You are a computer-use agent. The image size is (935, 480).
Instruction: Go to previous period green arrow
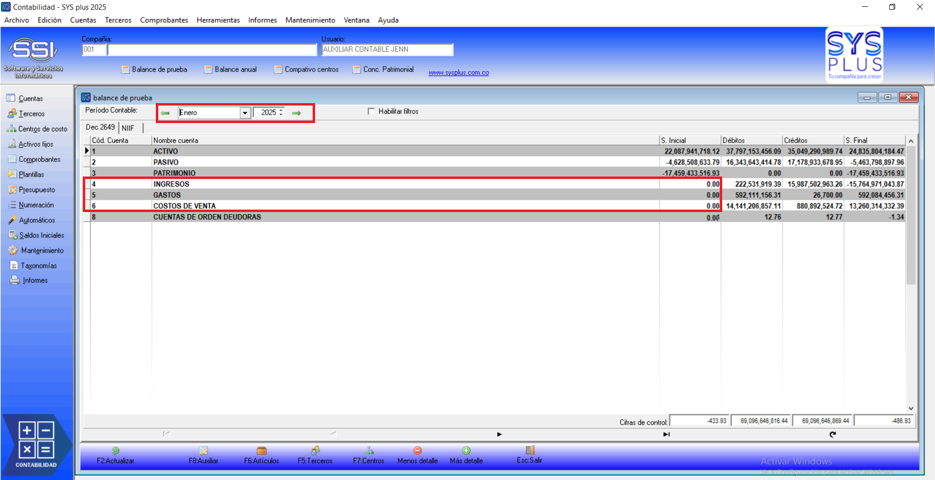coord(166,113)
